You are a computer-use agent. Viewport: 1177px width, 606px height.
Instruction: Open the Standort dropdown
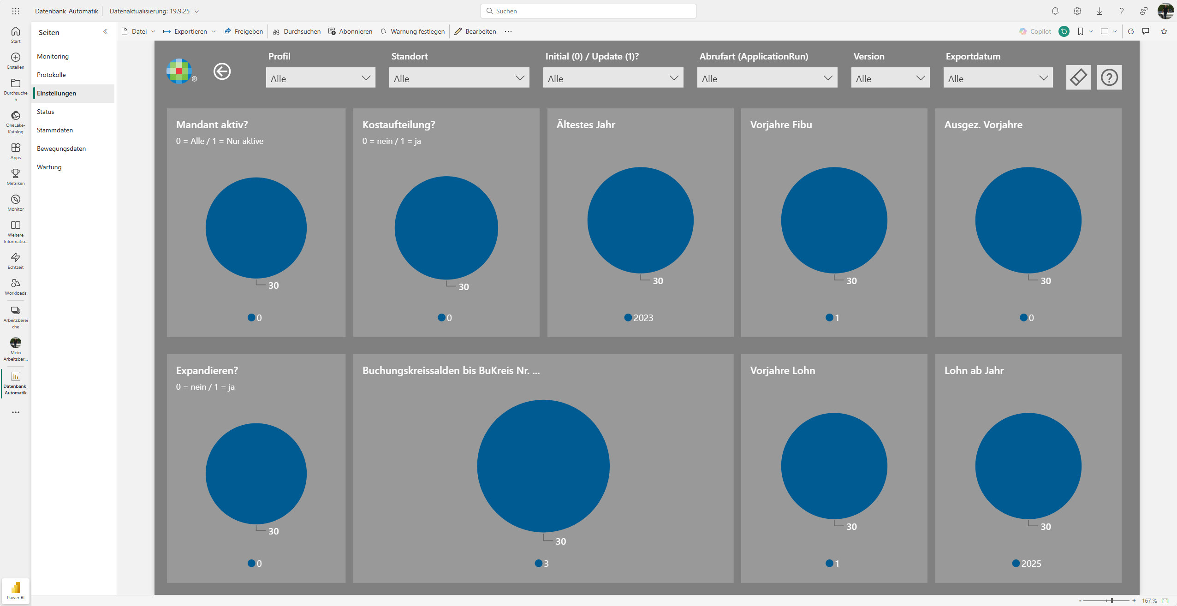pyautogui.click(x=459, y=78)
